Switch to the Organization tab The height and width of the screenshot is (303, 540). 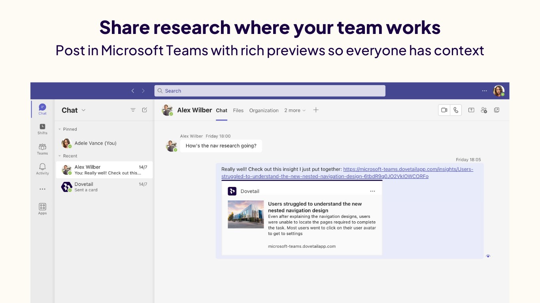(x=264, y=110)
